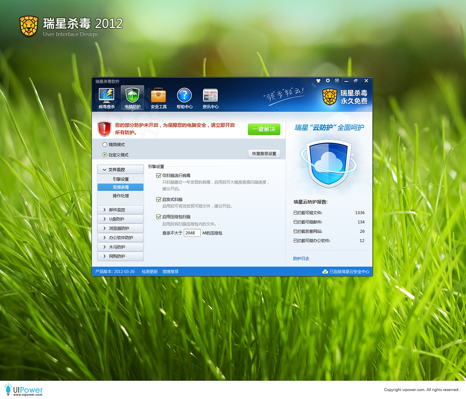The image size is (466, 399).
Task: Open 资讯中心 news icon
Action: tap(210, 96)
